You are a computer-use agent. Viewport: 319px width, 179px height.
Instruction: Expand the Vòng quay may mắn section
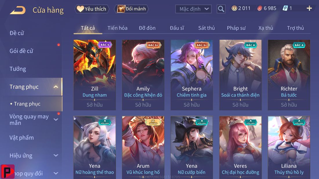pos(56,119)
